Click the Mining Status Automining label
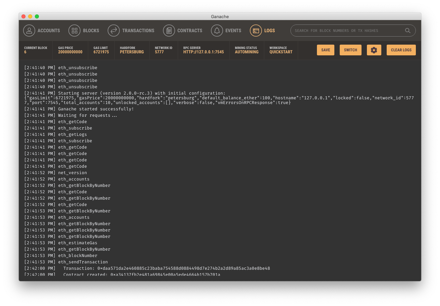 point(247,52)
